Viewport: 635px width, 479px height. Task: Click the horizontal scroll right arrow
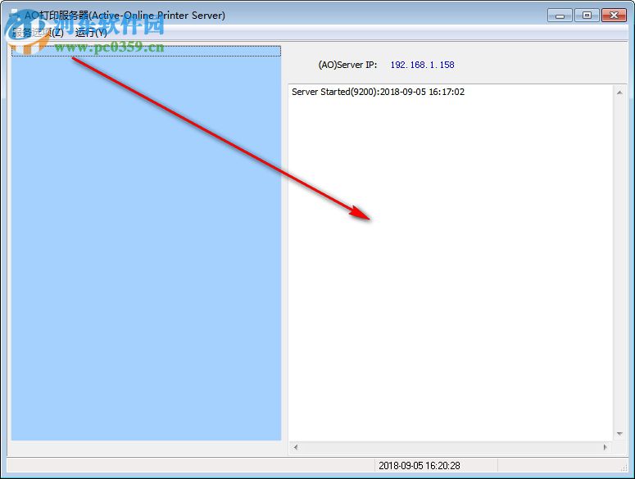(605, 447)
